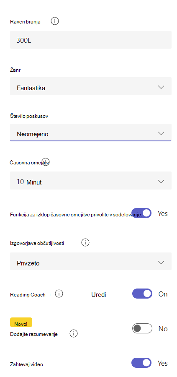Click the Novo! badge

[21, 322]
